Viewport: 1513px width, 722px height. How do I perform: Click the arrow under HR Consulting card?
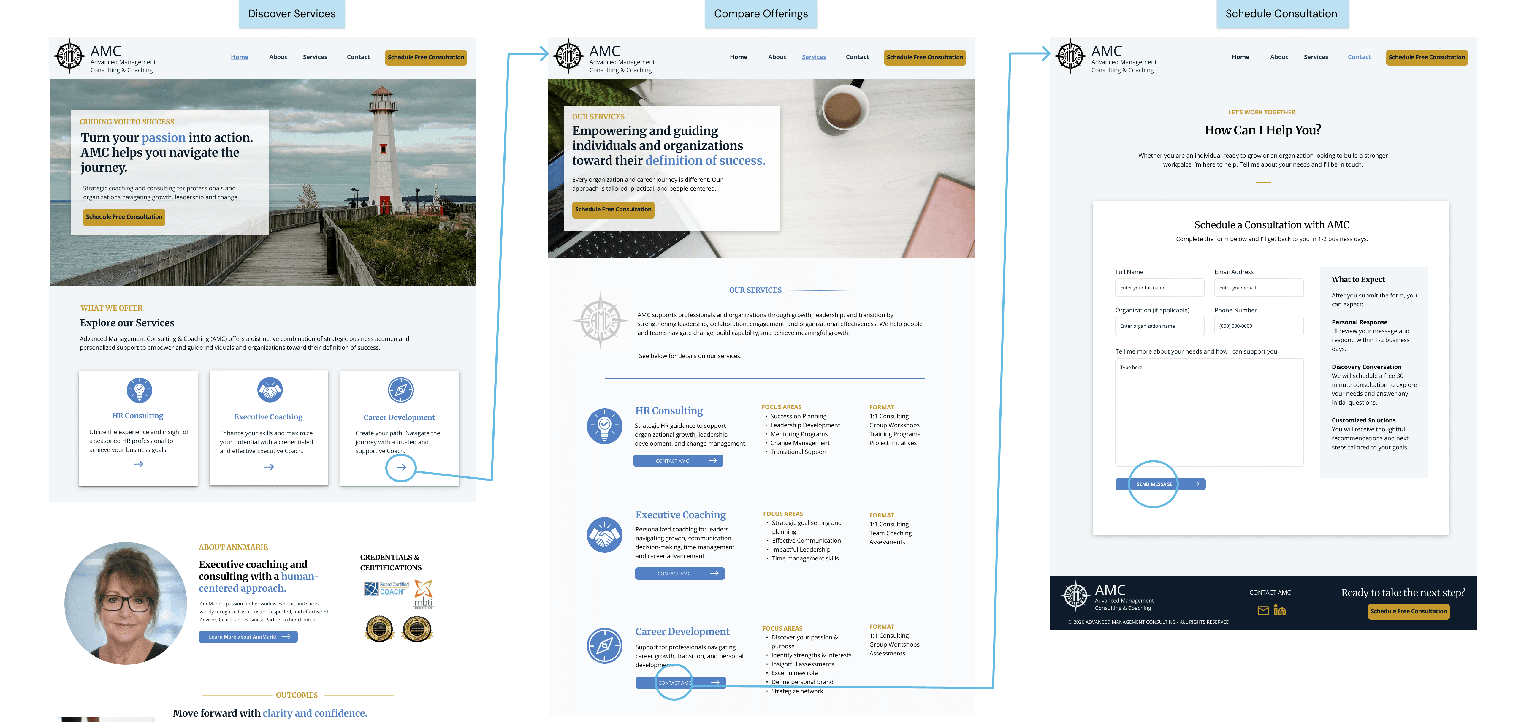click(139, 464)
